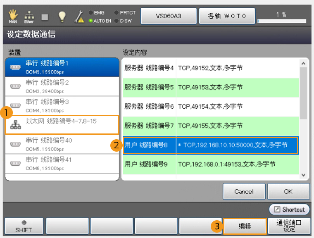Click the light bulb icon
The width and height of the screenshot is (314, 238).
point(62,17)
